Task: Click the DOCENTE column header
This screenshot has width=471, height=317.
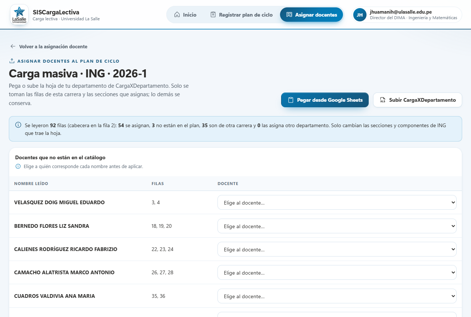Action: (228, 184)
